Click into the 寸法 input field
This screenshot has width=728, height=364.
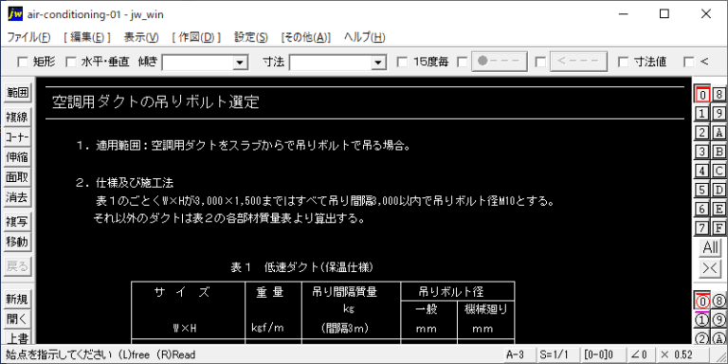[330, 63]
